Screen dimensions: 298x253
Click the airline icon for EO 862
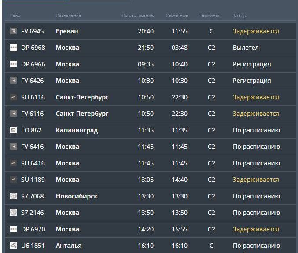tap(13, 130)
